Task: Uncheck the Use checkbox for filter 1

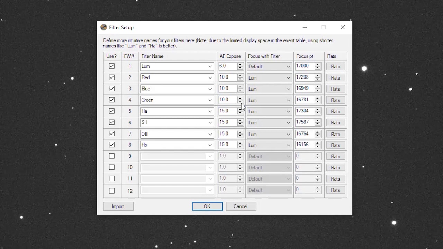Action: (112, 66)
